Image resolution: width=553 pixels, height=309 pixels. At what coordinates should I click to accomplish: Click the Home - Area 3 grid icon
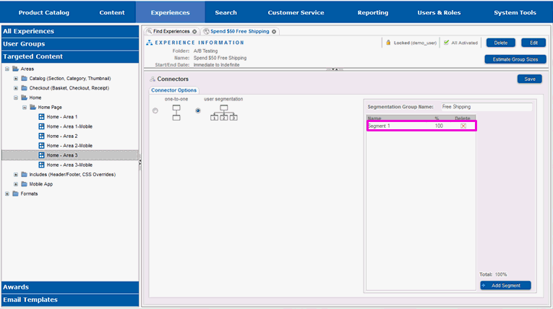[x=41, y=155]
